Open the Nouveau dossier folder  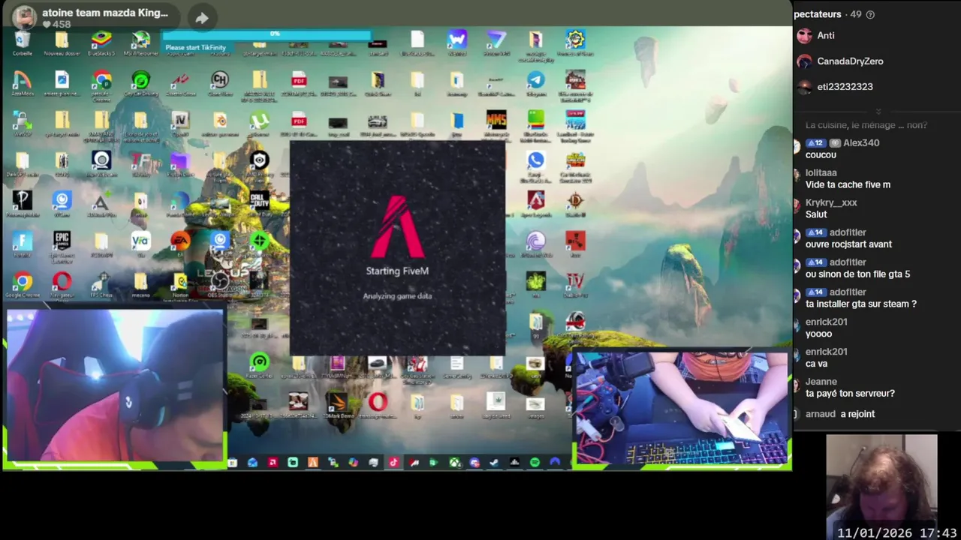[62, 42]
